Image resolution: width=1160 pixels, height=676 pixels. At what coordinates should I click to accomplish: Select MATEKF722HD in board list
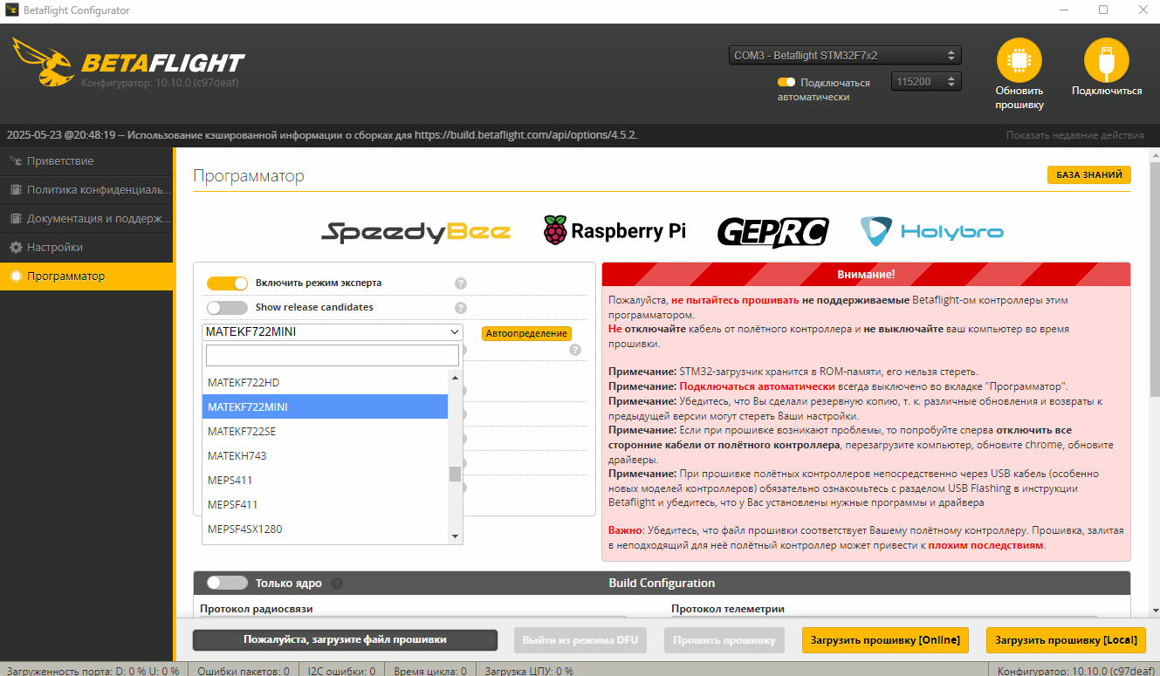(325, 383)
